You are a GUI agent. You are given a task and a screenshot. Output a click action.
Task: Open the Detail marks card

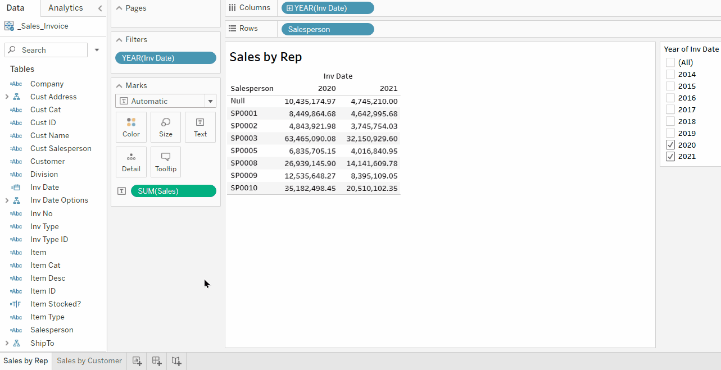pyautogui.click(x=131, y=162)
